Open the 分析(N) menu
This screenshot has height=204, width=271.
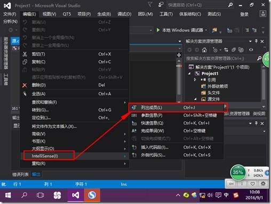click(x=10, y=22)
